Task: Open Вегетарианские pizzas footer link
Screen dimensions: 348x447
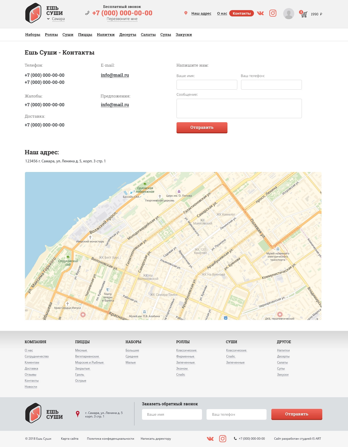Action: tap(87, 356)
